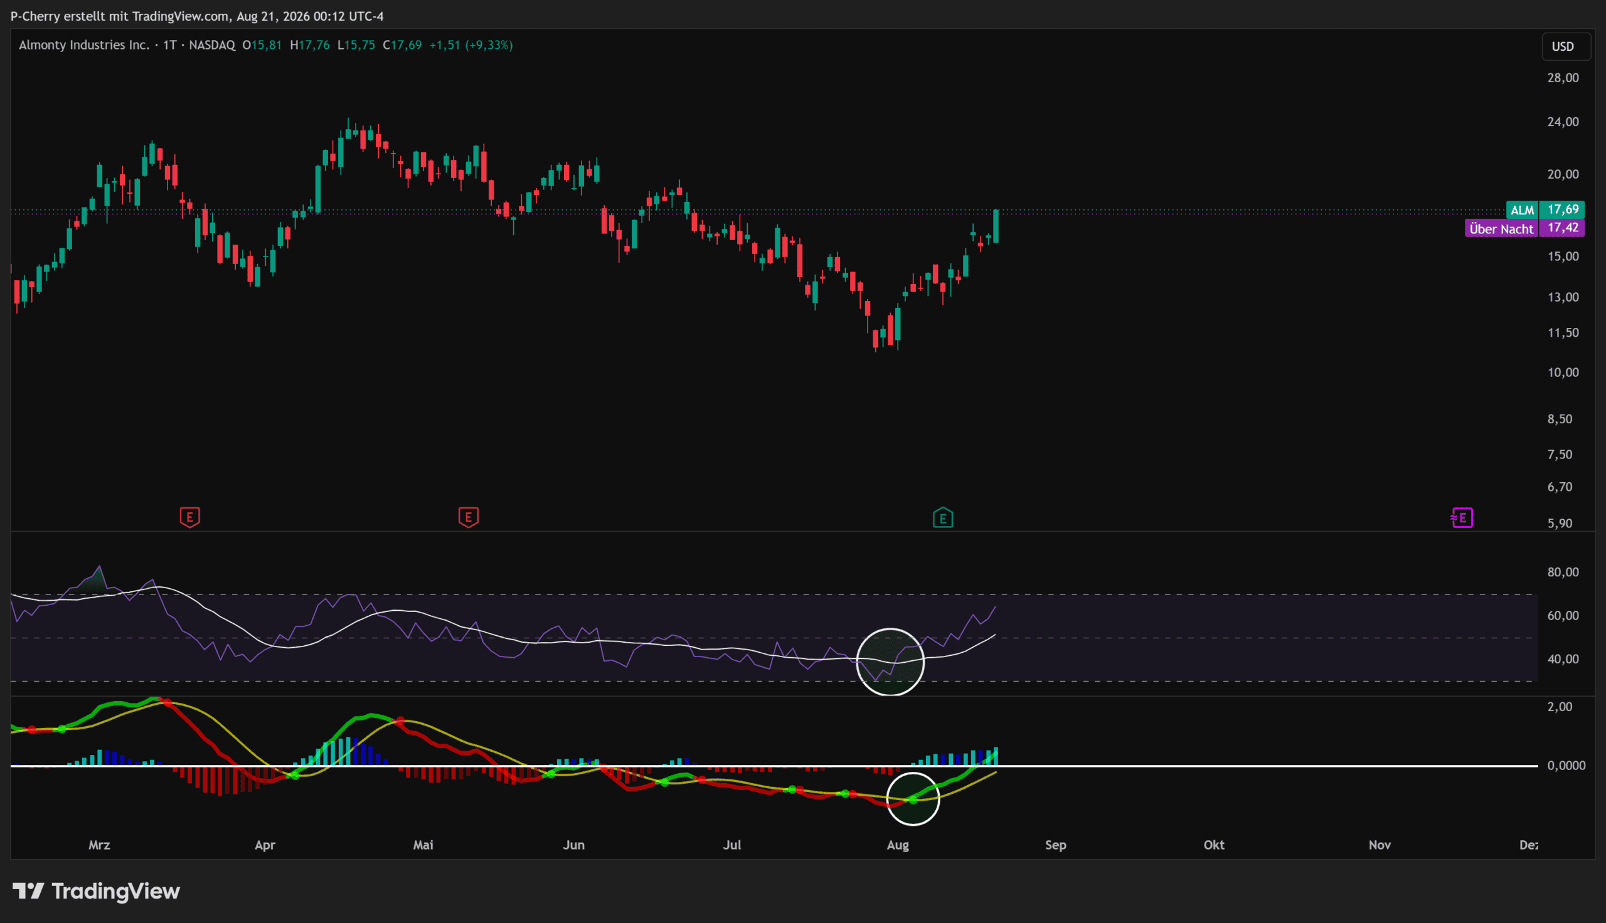Click the 10,00 price axis label
This screenshot has height=923, width=1606.
click(x=1563, y=372)
